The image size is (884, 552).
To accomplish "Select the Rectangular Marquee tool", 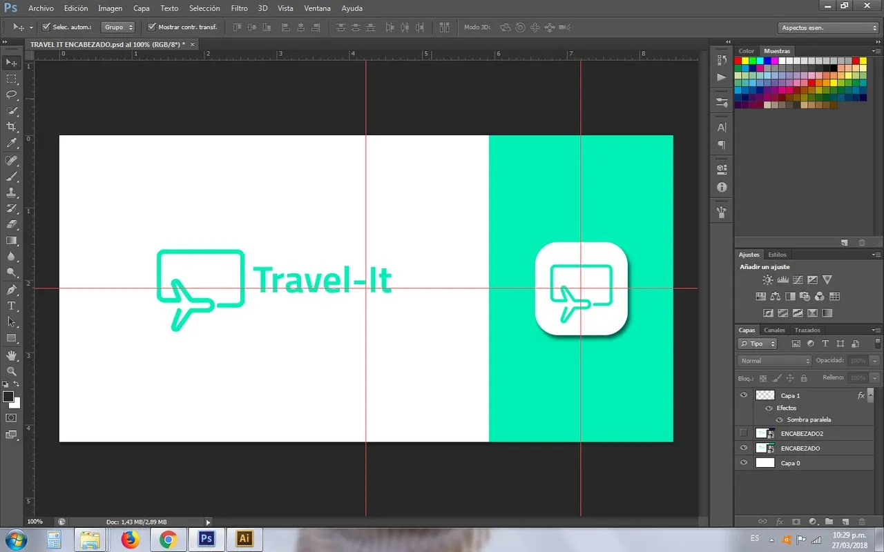I will (x=11, y=79).
